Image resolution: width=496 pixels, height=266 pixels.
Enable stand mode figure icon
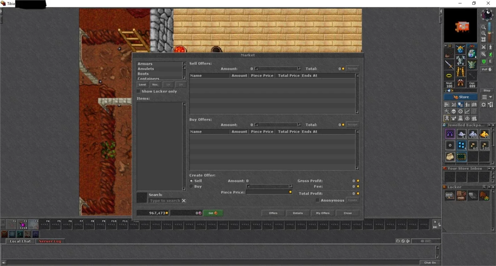tap(490, 47)
